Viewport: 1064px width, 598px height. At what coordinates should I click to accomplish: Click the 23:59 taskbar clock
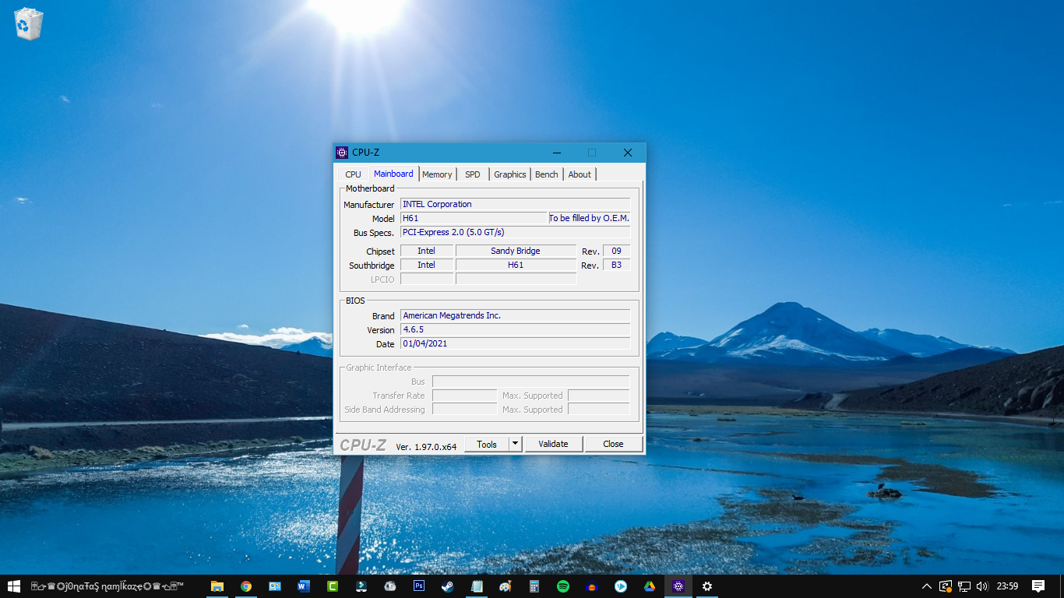pos(1007,586)
